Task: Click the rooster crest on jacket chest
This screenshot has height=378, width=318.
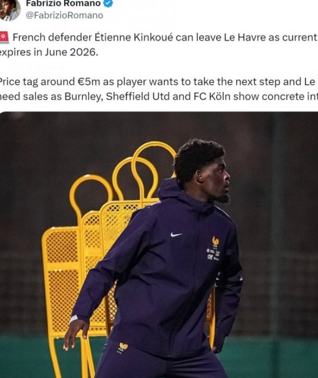Action: coord(215,241)
